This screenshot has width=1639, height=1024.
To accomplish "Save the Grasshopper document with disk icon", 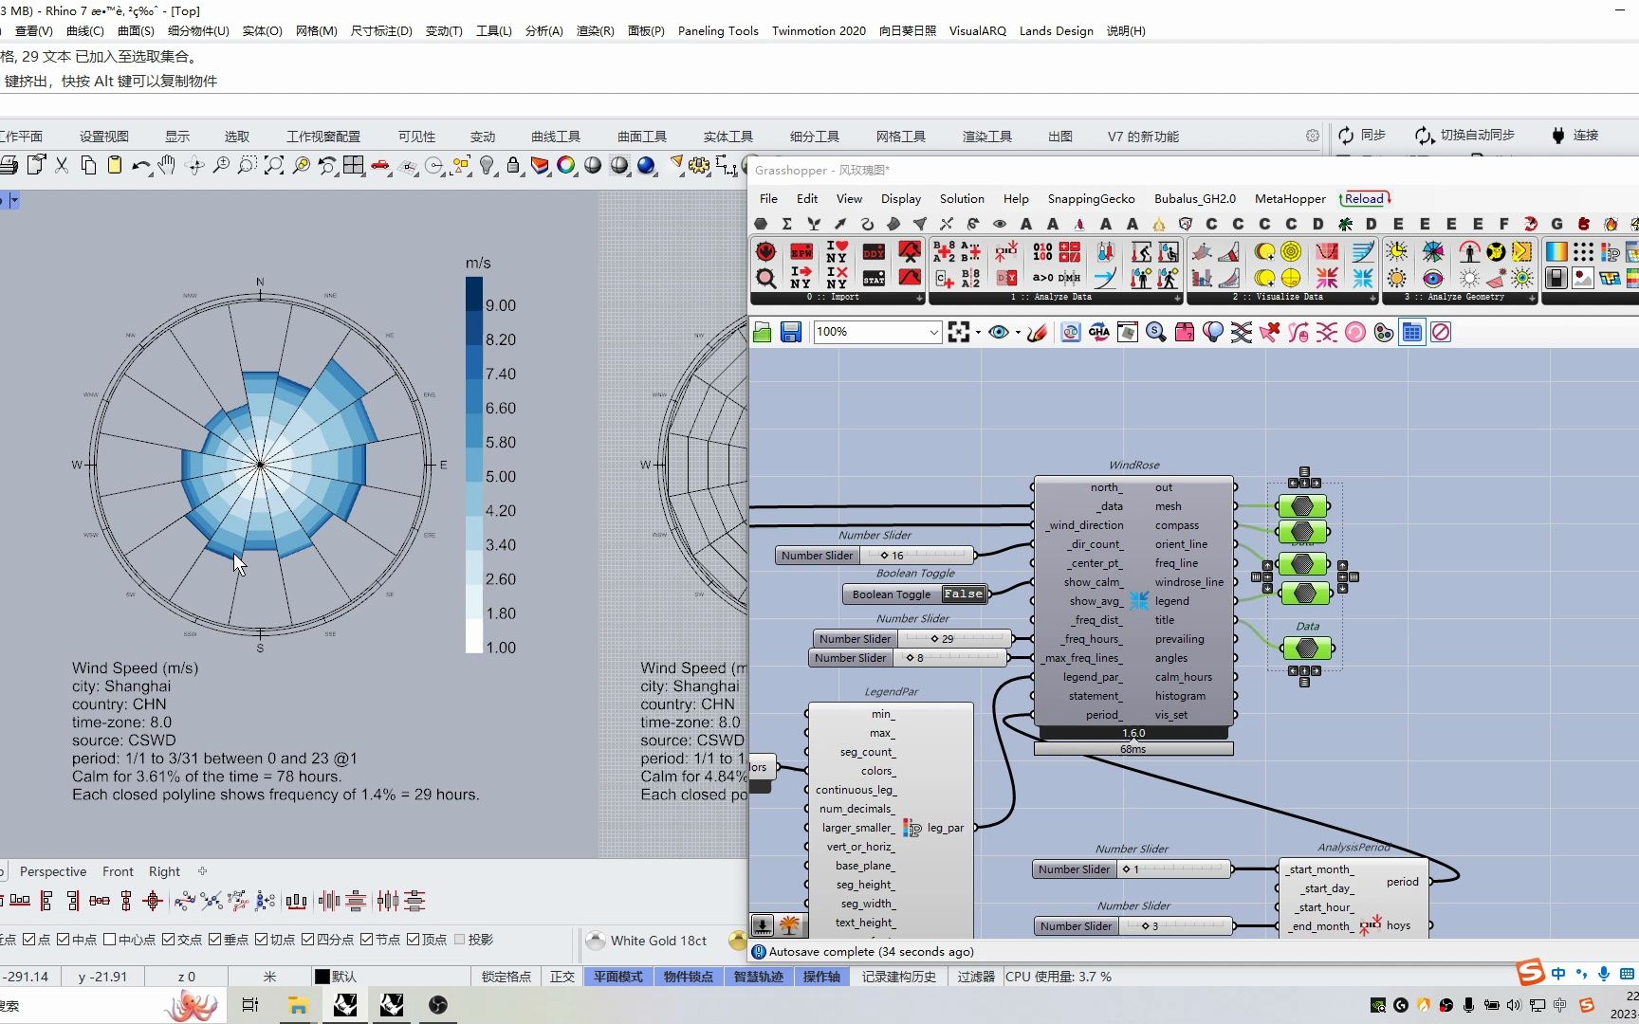I will pyautogui.click(x=791, y=332).
